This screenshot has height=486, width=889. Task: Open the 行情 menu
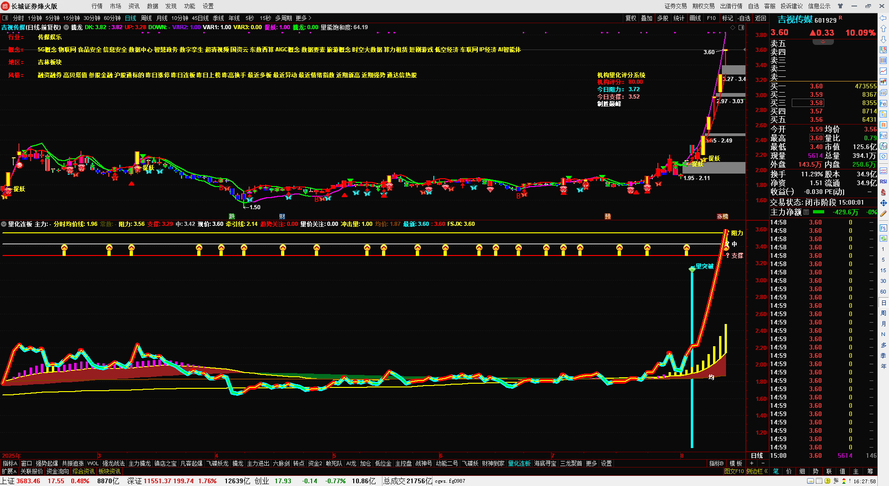pyautogui.click(x=97, y=6)
